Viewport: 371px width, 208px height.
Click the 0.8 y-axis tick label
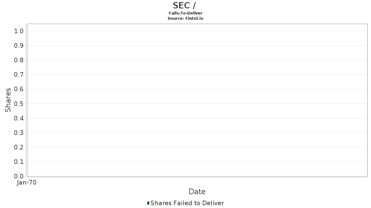click(19, 60)
